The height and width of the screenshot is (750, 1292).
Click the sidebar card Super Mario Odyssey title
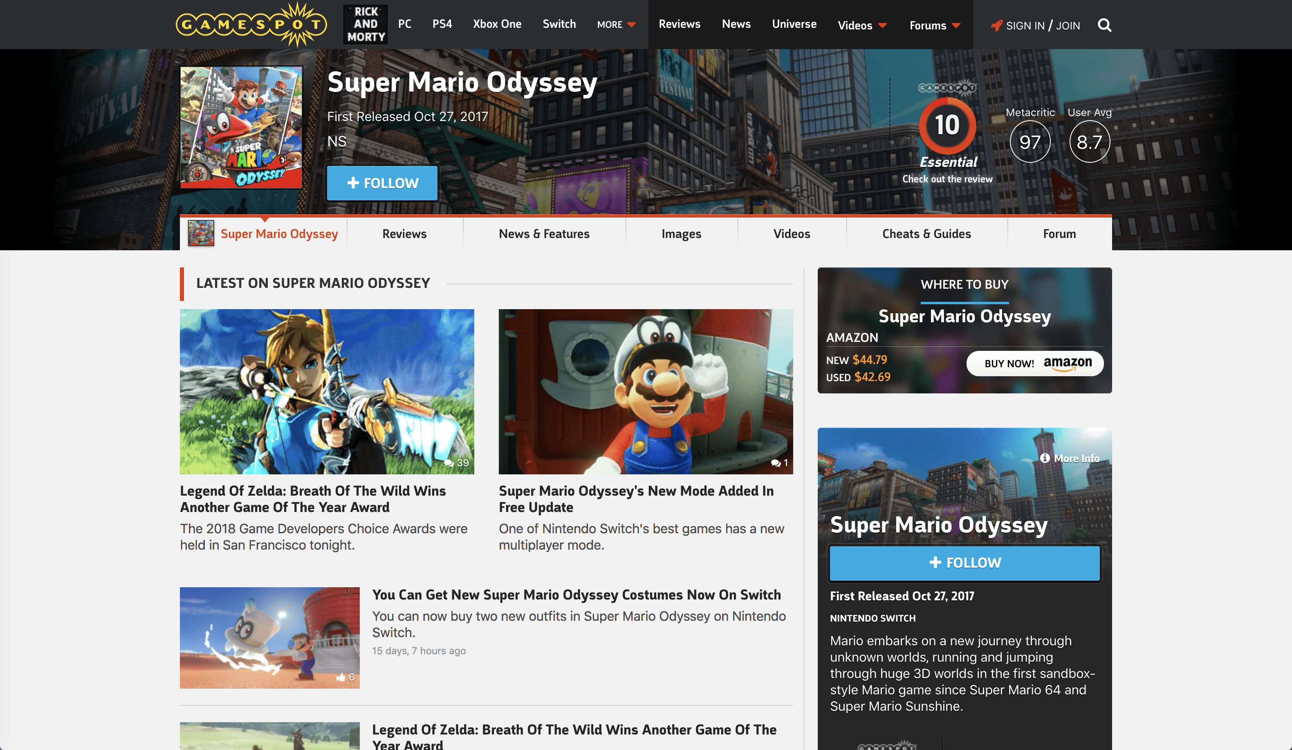pos(938,525)
